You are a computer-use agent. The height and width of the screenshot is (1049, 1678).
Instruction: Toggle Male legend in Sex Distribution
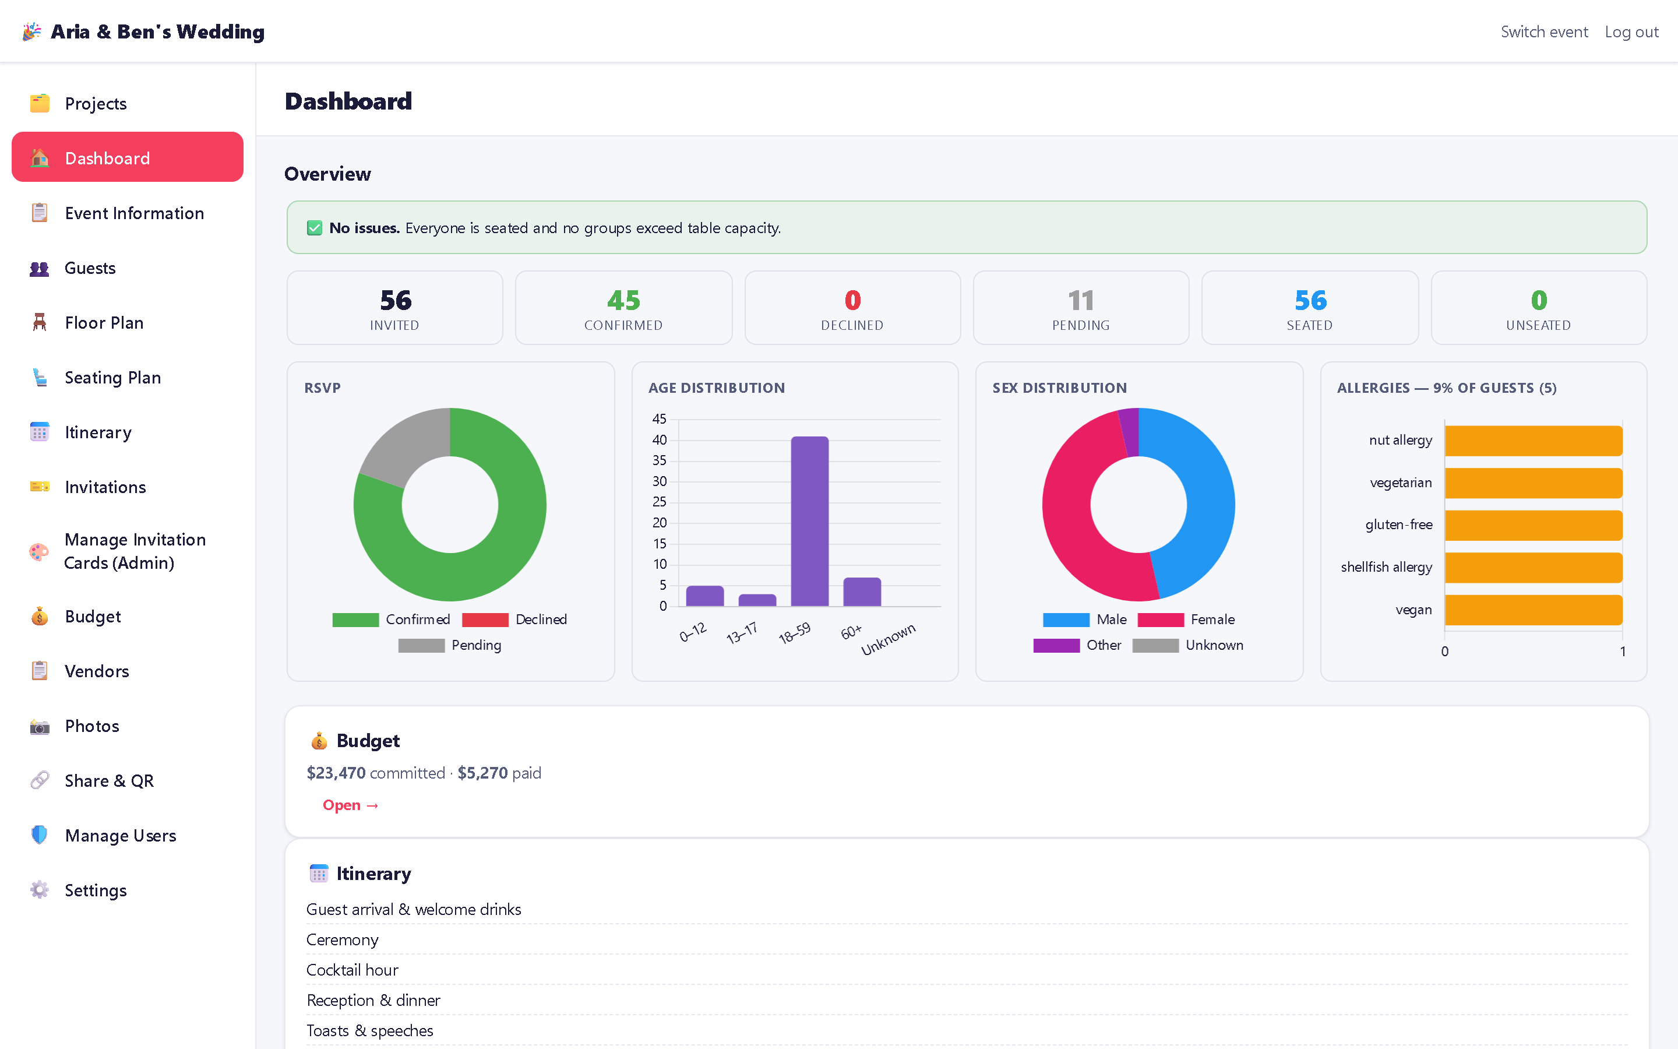coord(1085,619)
